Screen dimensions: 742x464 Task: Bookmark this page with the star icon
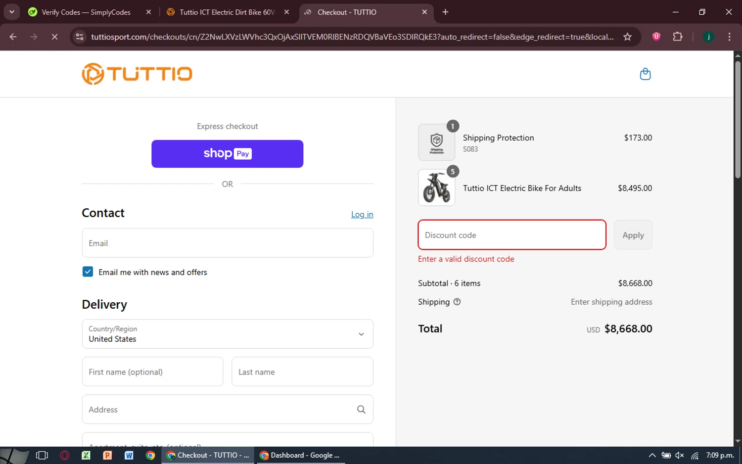pyautogui.click(x=627, y=37)
